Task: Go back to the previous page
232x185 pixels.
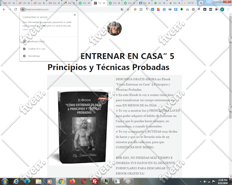Action: 4,9
